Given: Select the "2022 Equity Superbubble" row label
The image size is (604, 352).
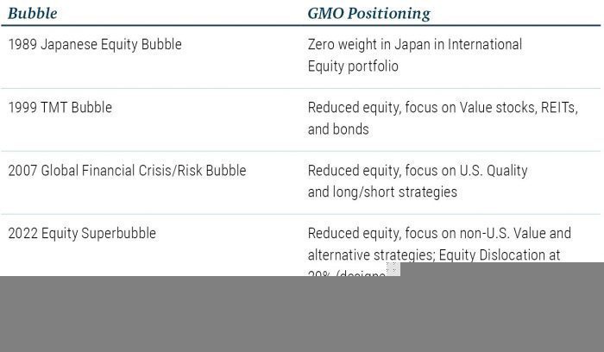Looking at the screenshot, I should point(82,234).
